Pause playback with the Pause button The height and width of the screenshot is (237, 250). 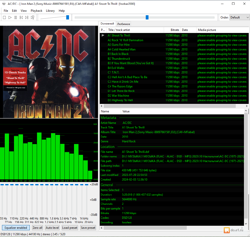coord(15,17)
